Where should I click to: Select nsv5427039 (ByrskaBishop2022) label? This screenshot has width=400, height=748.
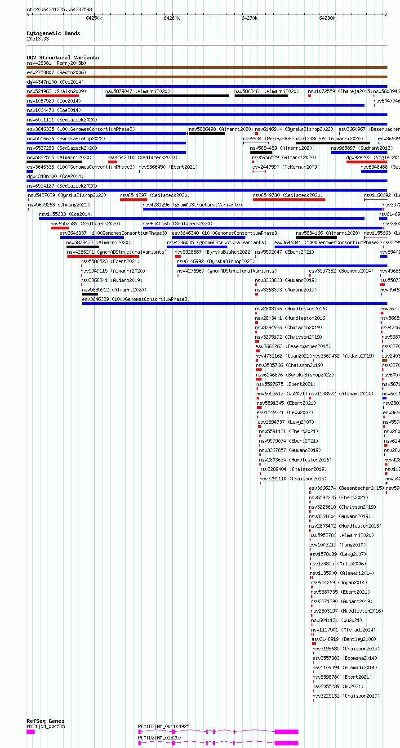click(67, 195)
